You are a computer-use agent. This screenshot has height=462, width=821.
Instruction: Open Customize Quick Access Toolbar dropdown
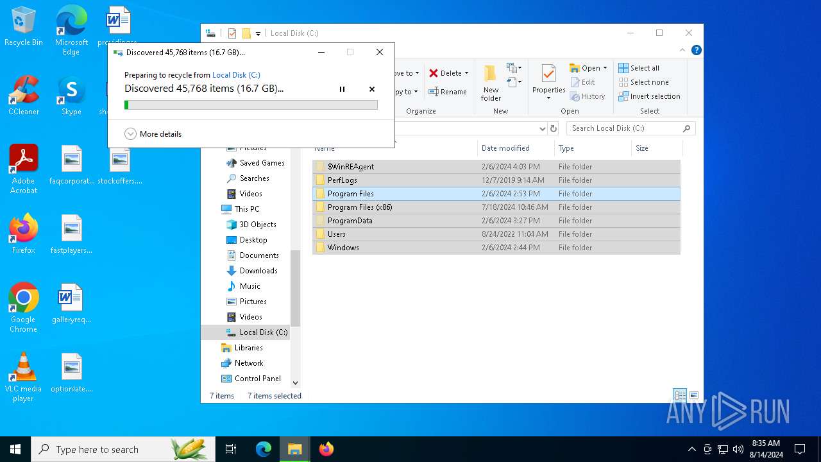(258, 33)
